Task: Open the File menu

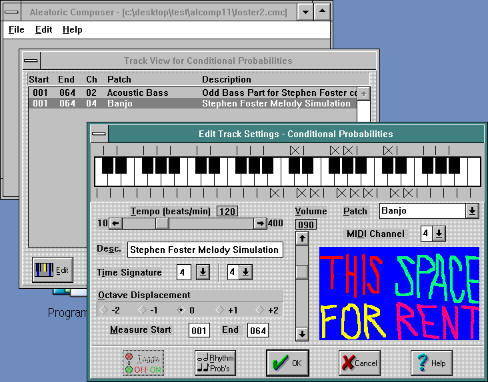Action: [16, 29]
